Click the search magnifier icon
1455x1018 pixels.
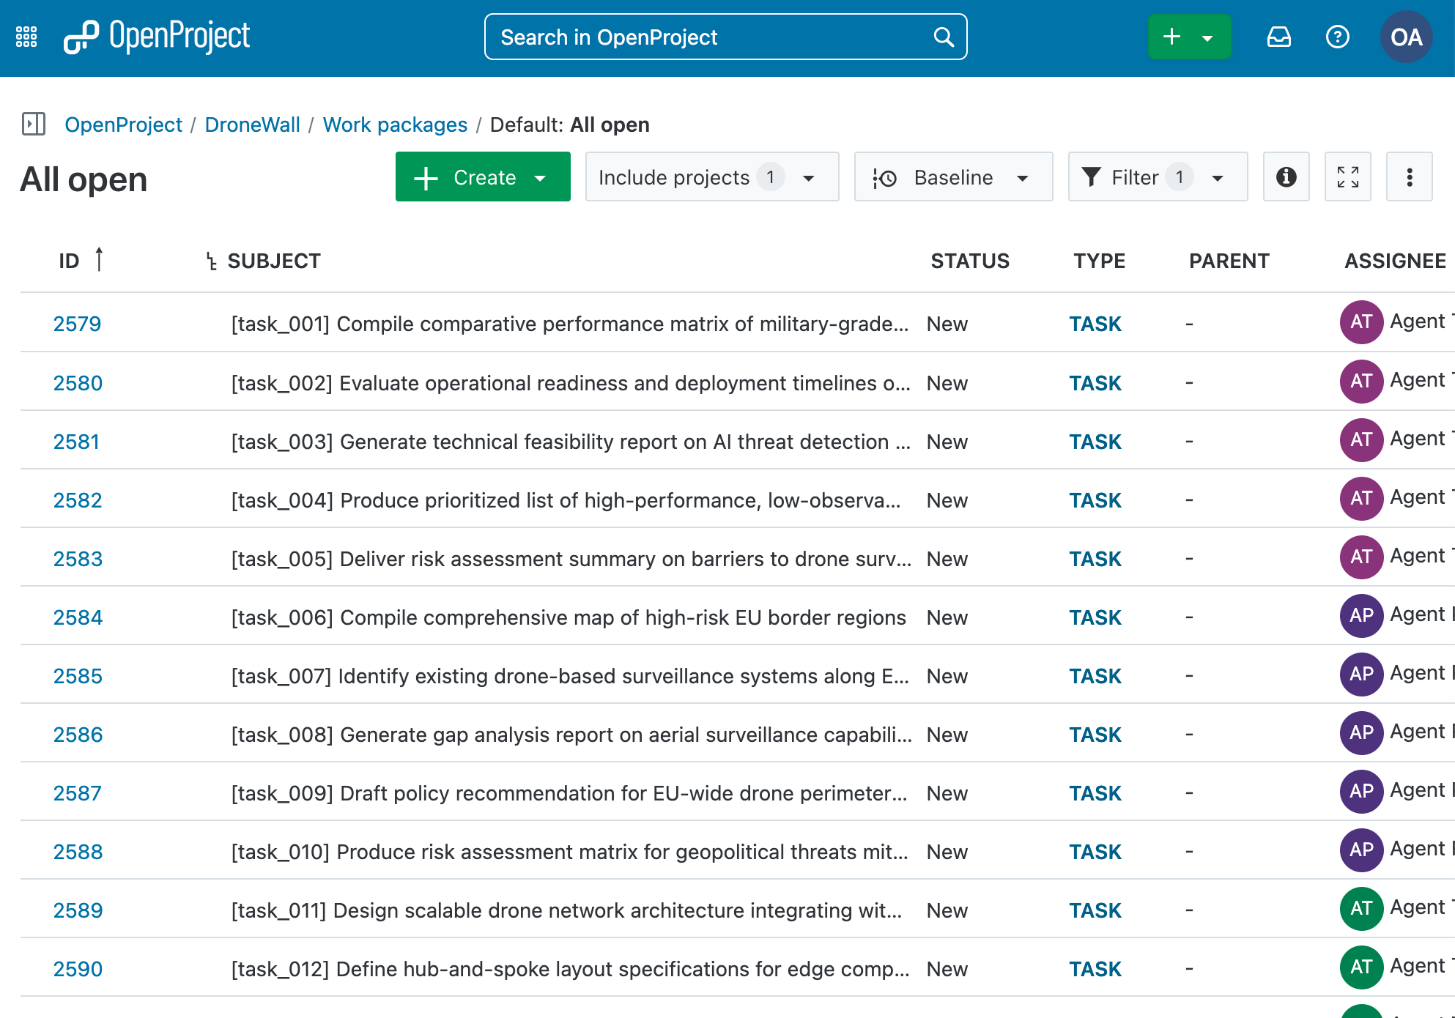pyautogui.click(x=944, y=37)
